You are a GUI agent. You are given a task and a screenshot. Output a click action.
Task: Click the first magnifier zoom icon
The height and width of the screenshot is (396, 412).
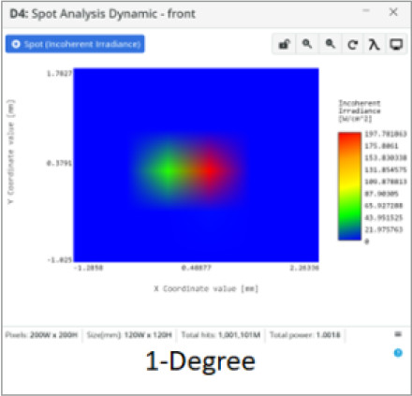tap(307, 44)
